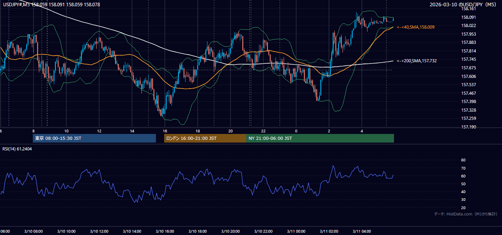Click the hour label 14 under the price chart
The width and height of the screenshot is (502, 235).
click(132, 131)
